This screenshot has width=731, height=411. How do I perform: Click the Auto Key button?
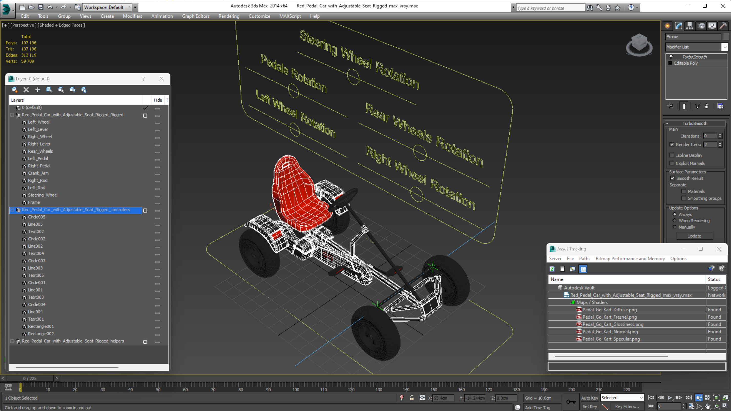coord(589,398)
